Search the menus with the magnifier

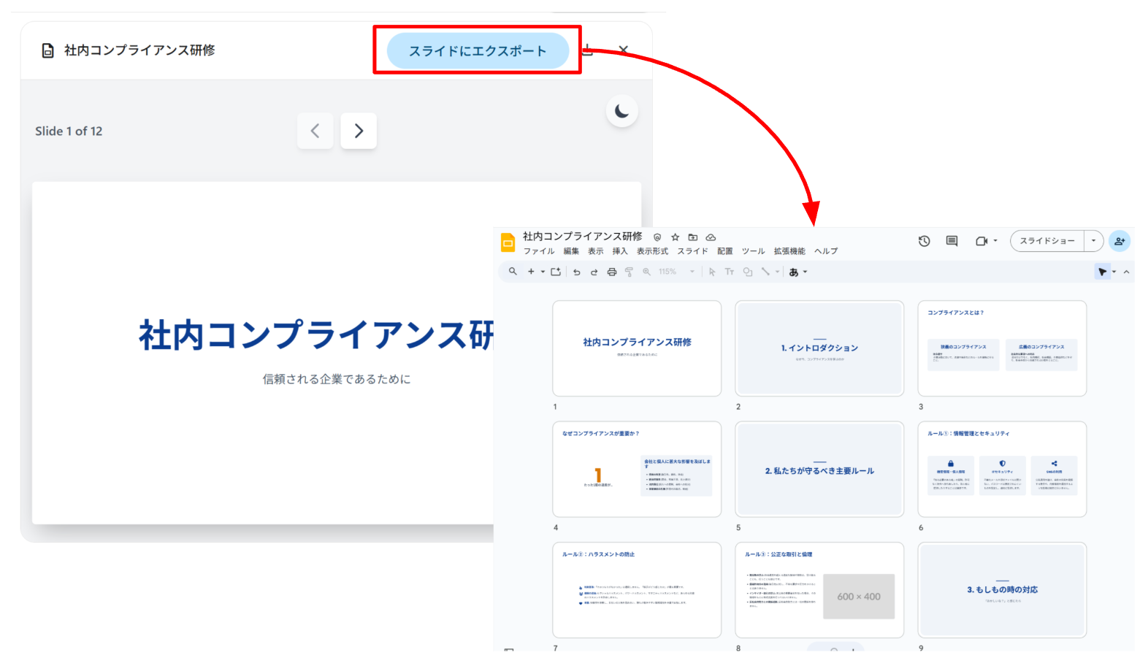513,272
